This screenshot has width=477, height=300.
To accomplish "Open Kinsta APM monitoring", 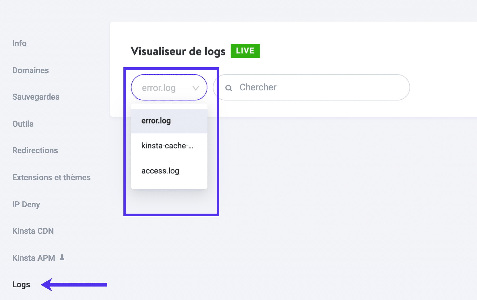I will click(33, 257).
